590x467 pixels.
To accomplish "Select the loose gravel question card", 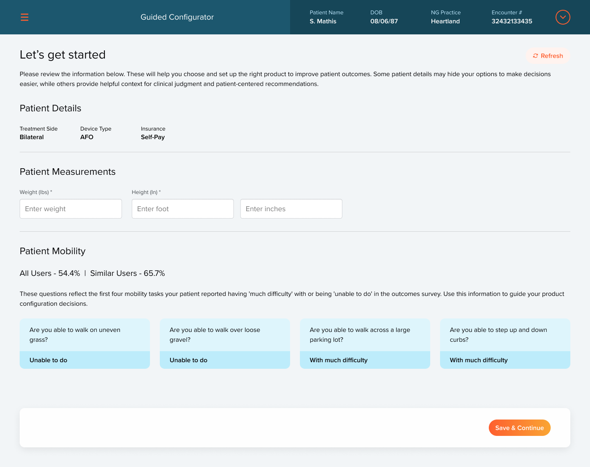I will (x=225, y=343).
